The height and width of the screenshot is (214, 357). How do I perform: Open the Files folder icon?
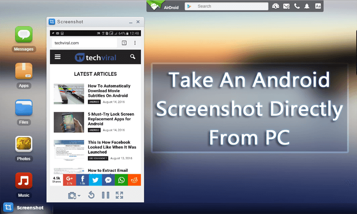[24, 107]
